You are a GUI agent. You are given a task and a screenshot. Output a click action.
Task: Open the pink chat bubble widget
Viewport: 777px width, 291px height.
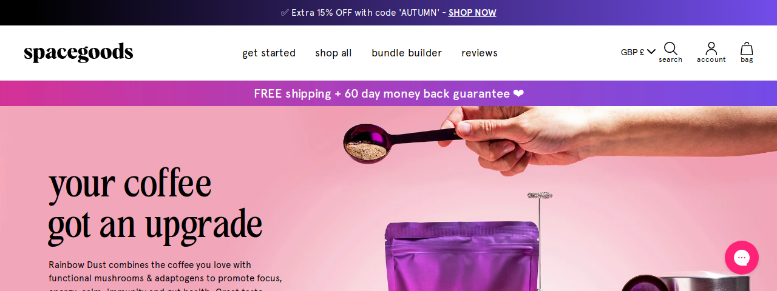tap(742, 258)
